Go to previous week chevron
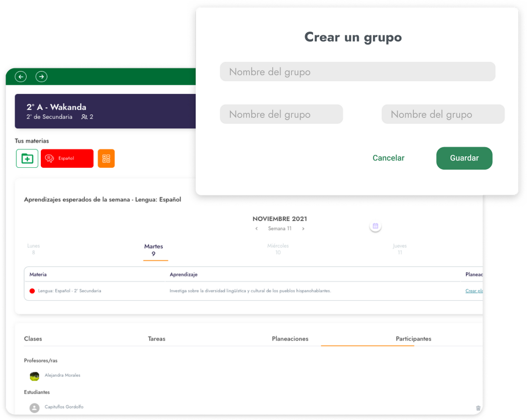This screenshot has height=420, width=527. 256,229
